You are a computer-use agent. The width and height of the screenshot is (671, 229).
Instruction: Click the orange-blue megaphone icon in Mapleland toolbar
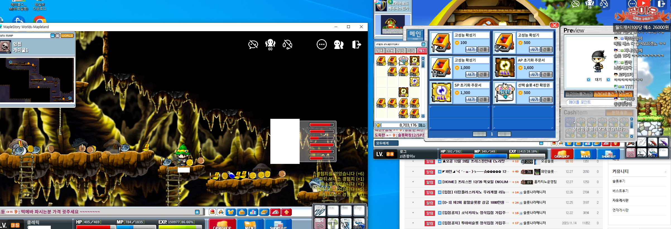(221, 212)
